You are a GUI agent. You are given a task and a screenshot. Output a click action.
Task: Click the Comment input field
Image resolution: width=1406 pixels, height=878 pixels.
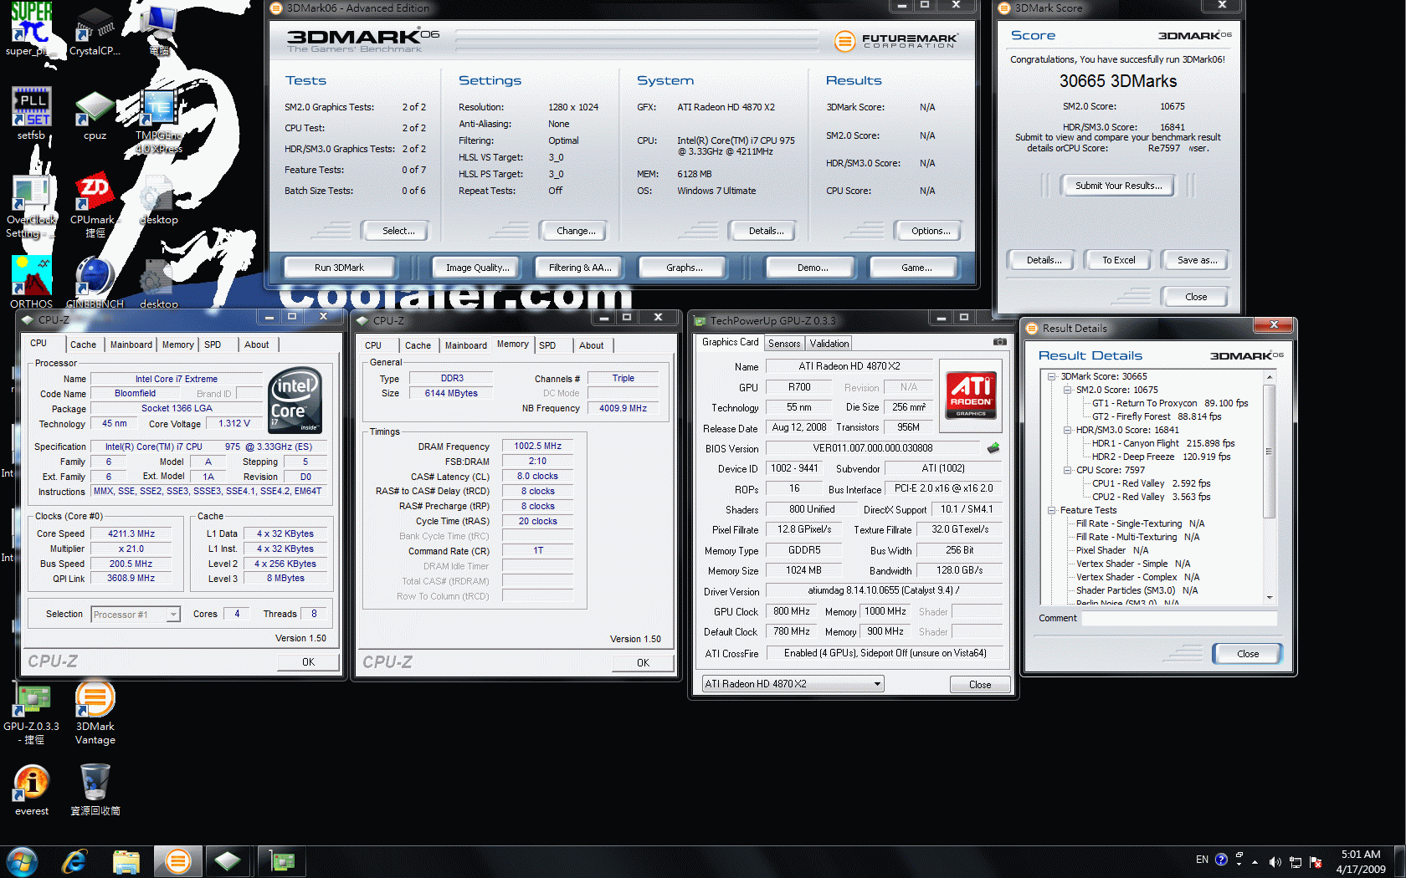tap(1179, 619)
